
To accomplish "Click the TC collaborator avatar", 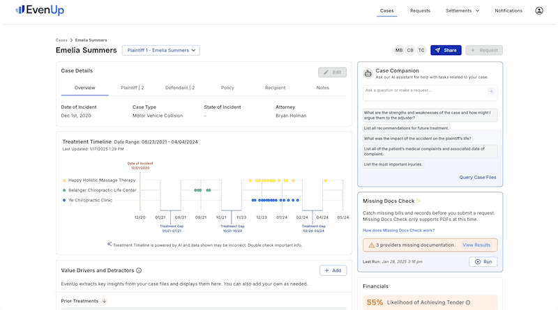I will (421, 50).
